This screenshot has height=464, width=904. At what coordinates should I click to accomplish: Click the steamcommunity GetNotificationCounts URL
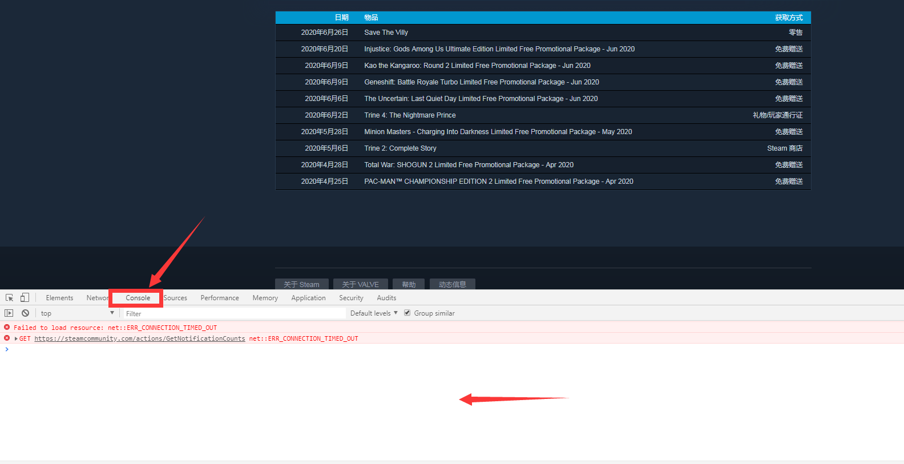pos(139,339)
